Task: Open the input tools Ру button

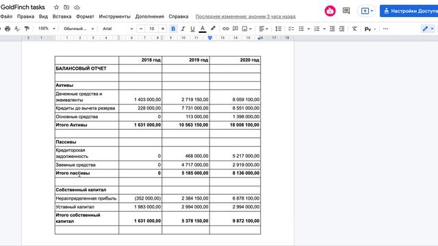Action: [368, 29]
